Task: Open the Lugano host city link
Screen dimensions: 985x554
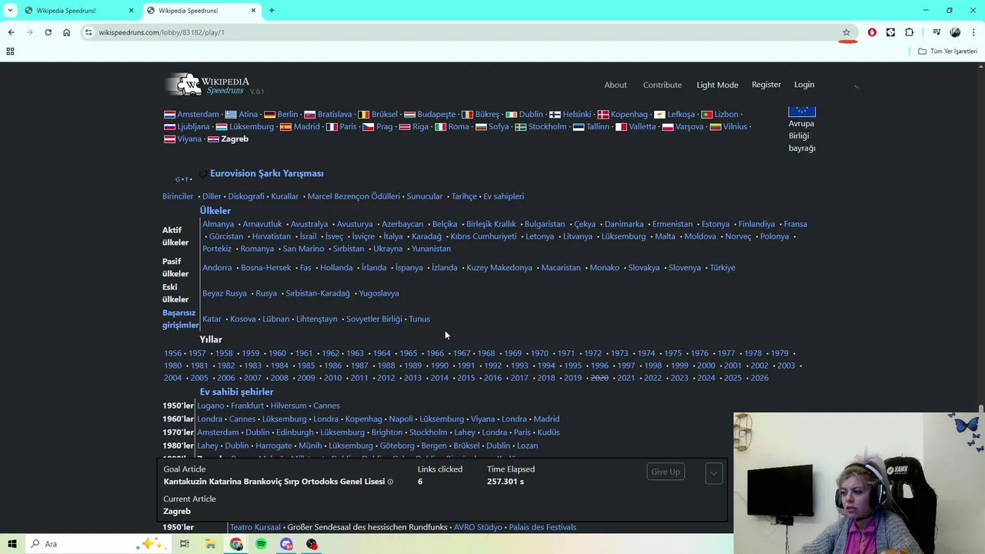Action: 211,405
